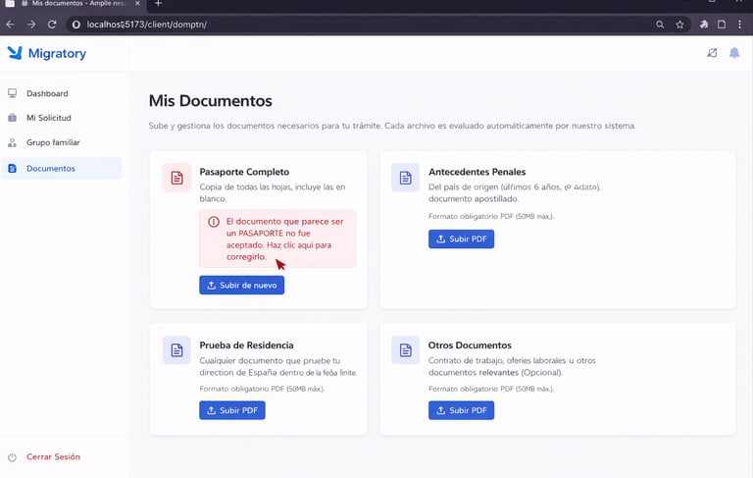753x478 pixels.
Task: Bookmark the page with star icon
Action: pyautogui.click(x=679, y=24)
